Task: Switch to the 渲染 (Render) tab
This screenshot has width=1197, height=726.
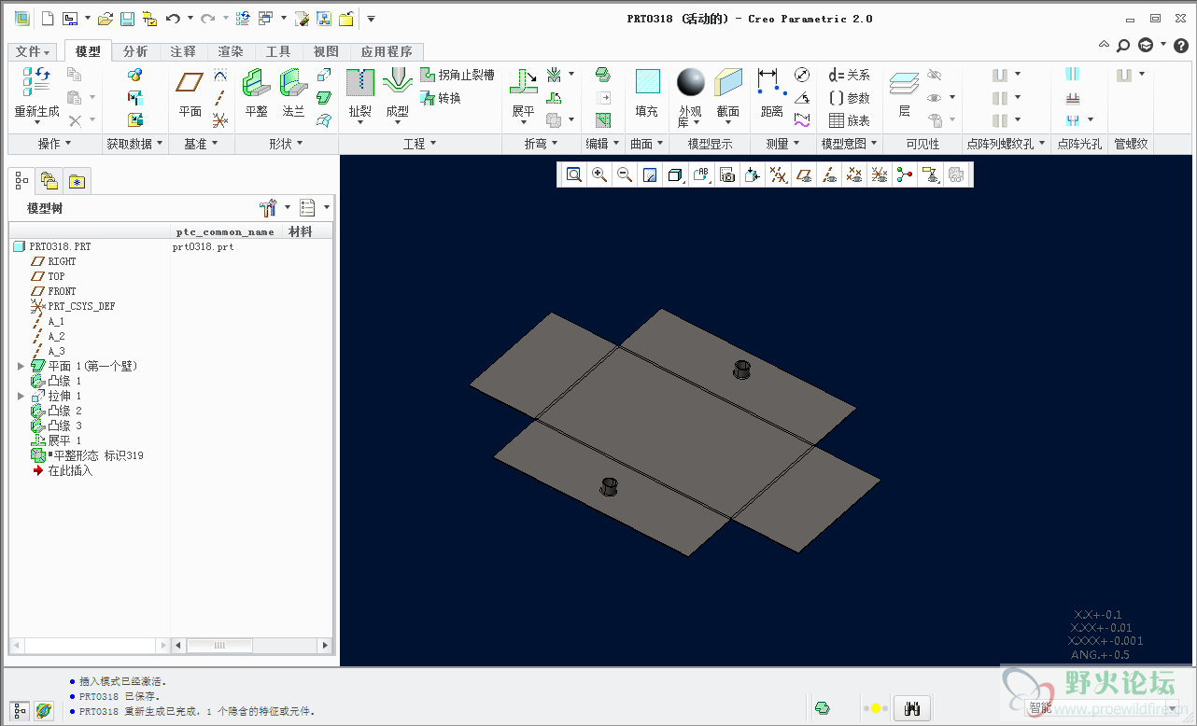Action: coord(231,52)
